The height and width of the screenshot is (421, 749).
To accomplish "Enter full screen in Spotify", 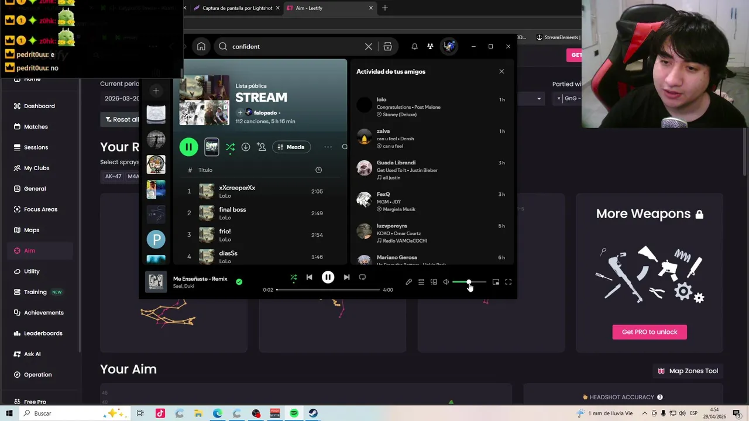I will click(x=508, y=282).
